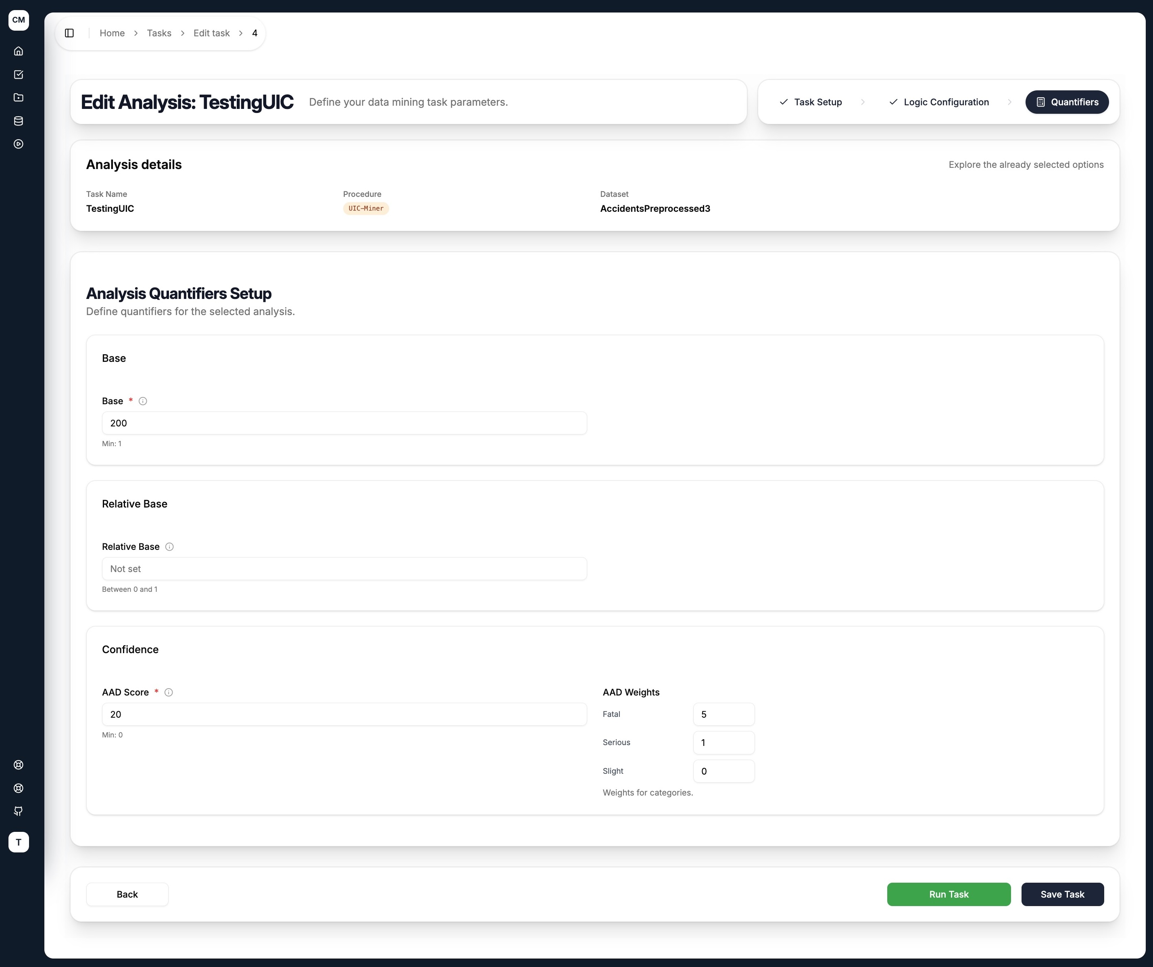1153x967 pixels.
Task: Click the lower lifebuoy support icon in the sidebar
Action: point(19,788)
